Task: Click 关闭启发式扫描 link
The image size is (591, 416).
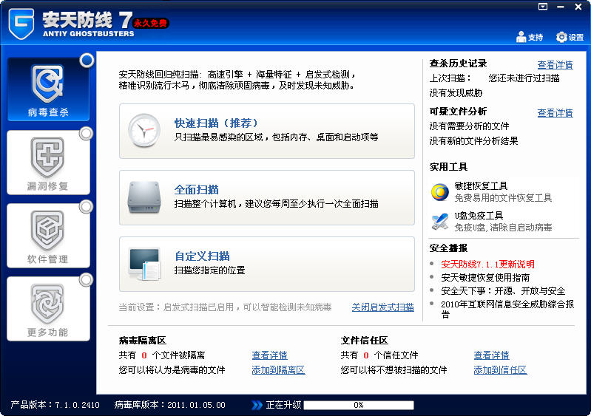Action: point(382,307)
